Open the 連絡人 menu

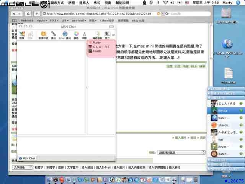(84, 3)
